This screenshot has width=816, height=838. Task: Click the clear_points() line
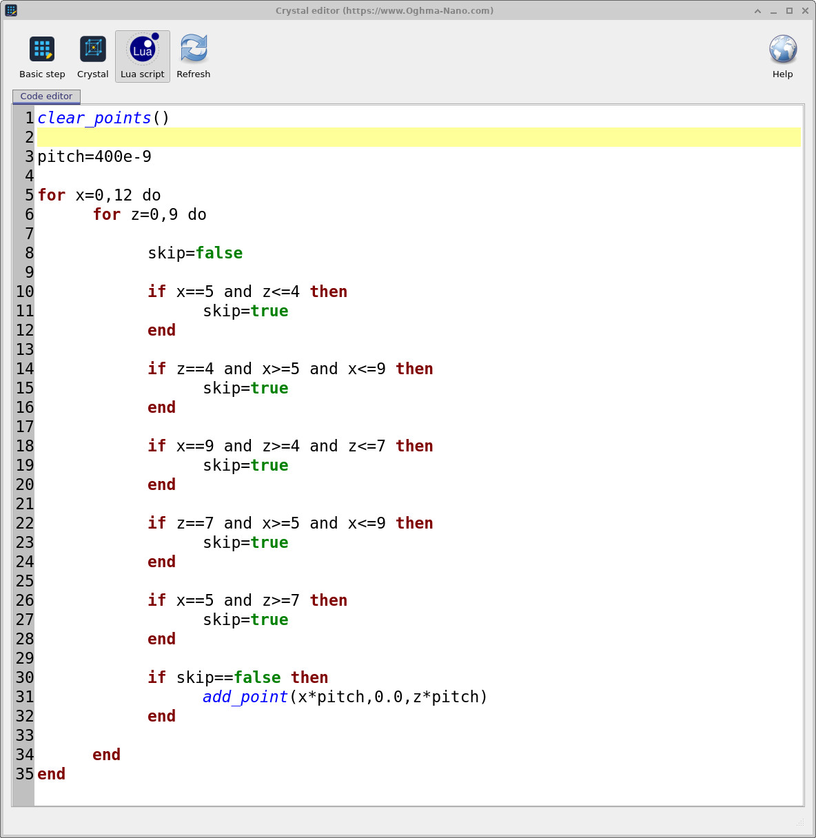tap(103, 118)
